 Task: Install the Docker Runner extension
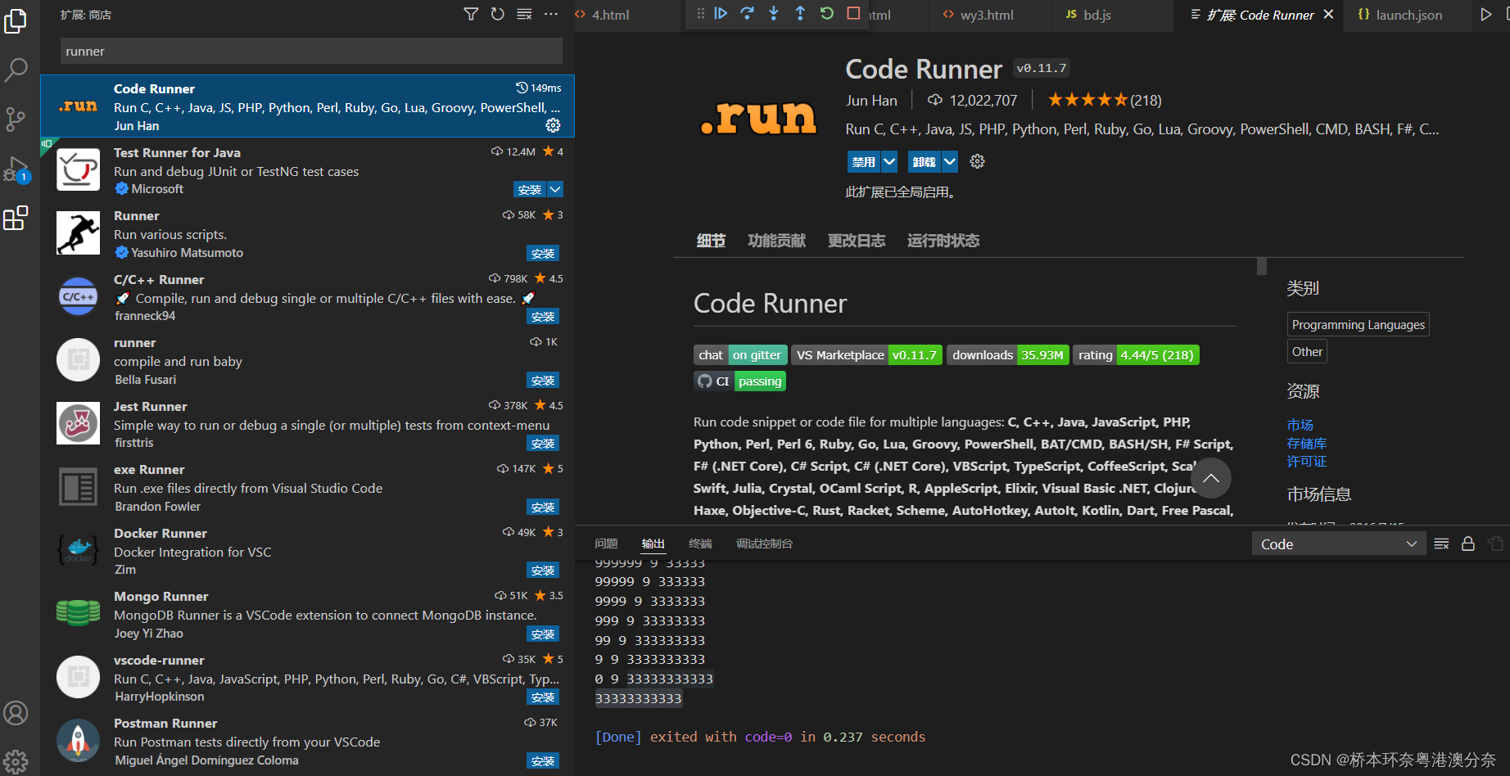pyautogui.click(x=543, y=571)
